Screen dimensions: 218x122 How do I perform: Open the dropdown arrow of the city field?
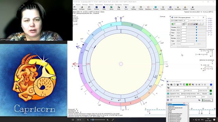(x=208, y=94)
